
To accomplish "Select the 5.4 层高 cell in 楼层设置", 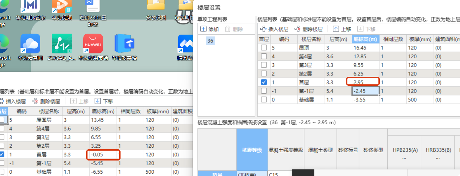I will (338, 91).
